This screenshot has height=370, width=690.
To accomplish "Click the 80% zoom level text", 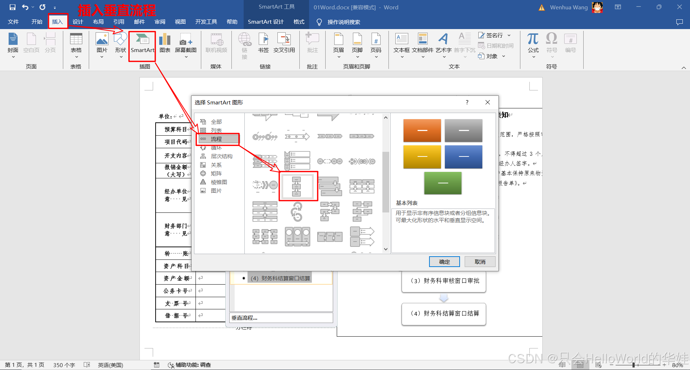I will 677,365.
